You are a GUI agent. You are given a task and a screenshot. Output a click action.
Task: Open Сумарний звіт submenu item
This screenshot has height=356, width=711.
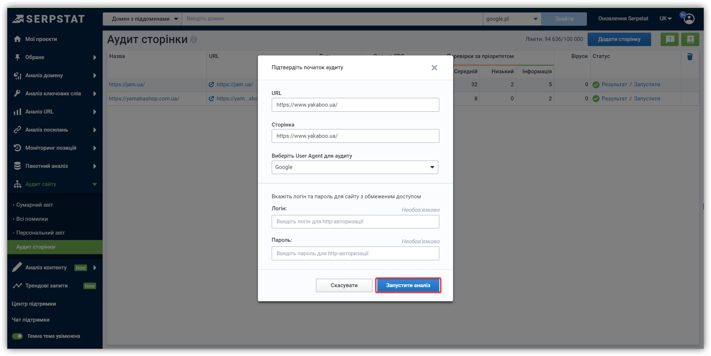34,205
